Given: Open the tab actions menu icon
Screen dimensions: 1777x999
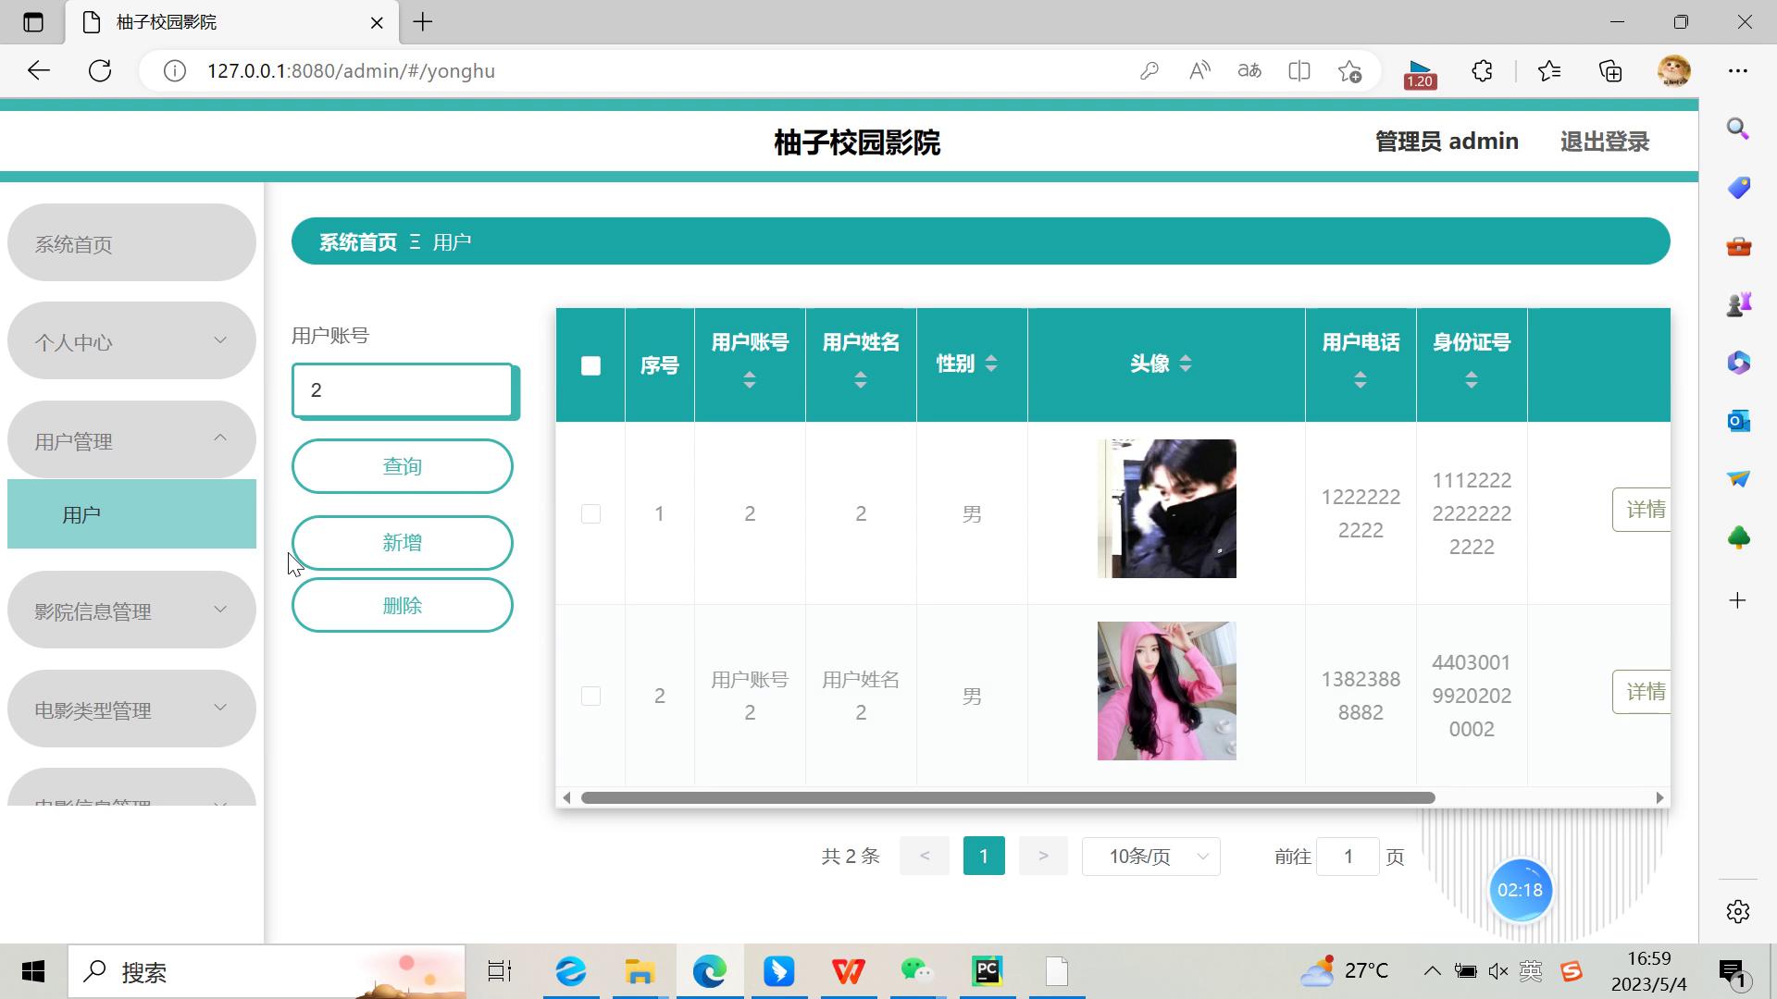Looking at the screenshot, I should 33,22.
